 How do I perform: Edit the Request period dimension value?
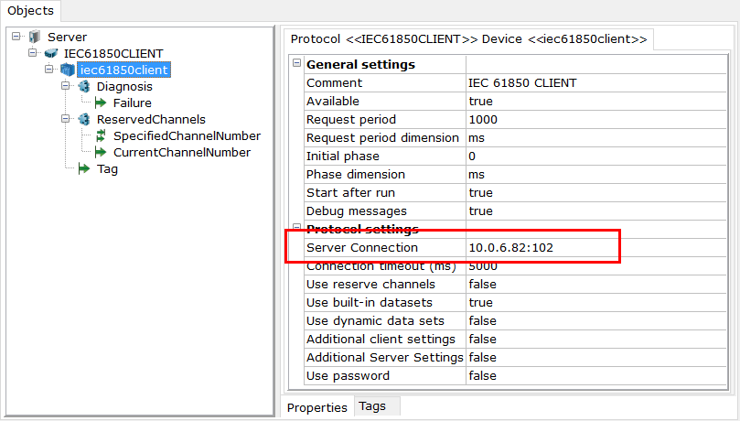[x=596, y=138]
